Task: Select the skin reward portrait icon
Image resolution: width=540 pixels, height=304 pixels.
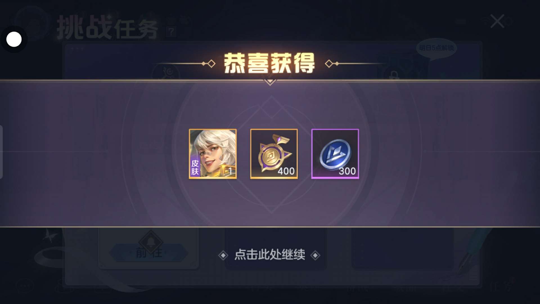Action: pyautogui.click(x=213, y=154)
